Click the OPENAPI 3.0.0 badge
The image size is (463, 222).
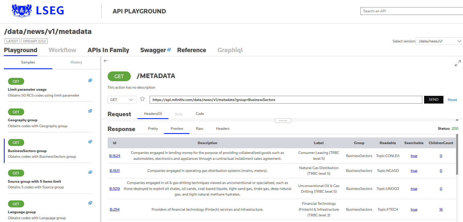click(34, 41)
